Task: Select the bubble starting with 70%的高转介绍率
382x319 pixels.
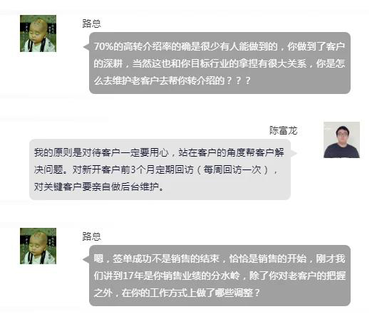Action: click(220, 63)
